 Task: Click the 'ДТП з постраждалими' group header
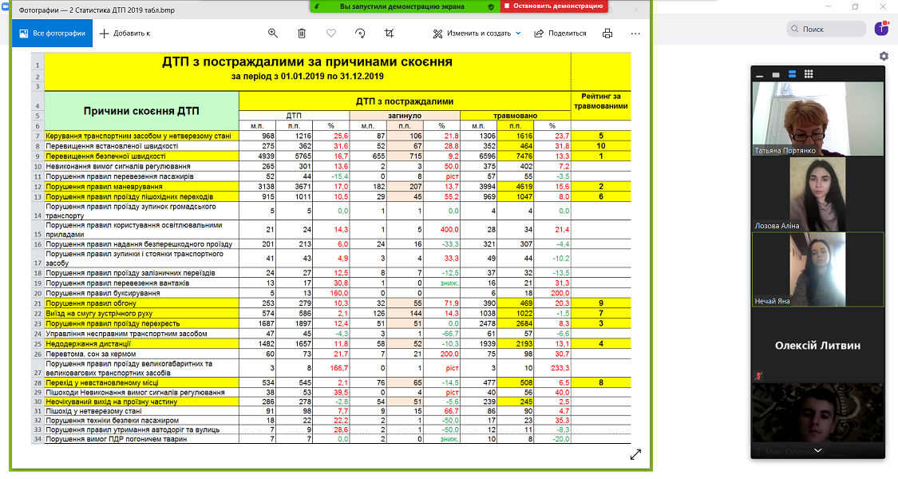405,101
